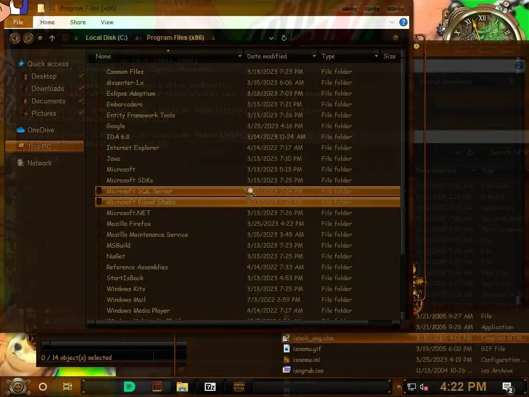Select the Entity Framework Tools folder
529x397 pixels.
[247, 115]
